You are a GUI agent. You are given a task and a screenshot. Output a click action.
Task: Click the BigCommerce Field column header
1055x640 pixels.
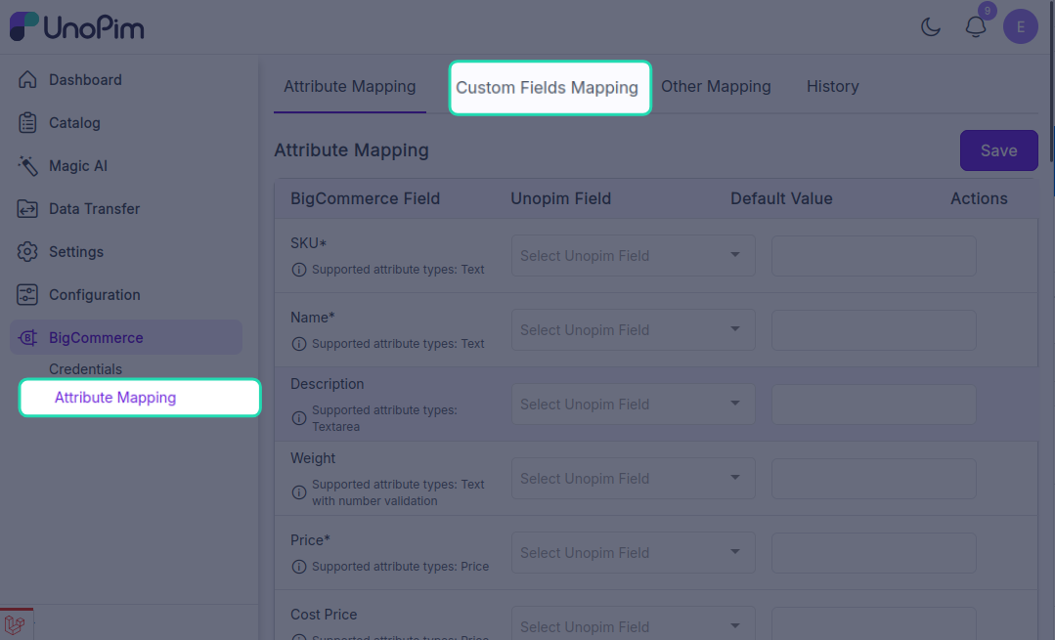[x=366, y=198]
